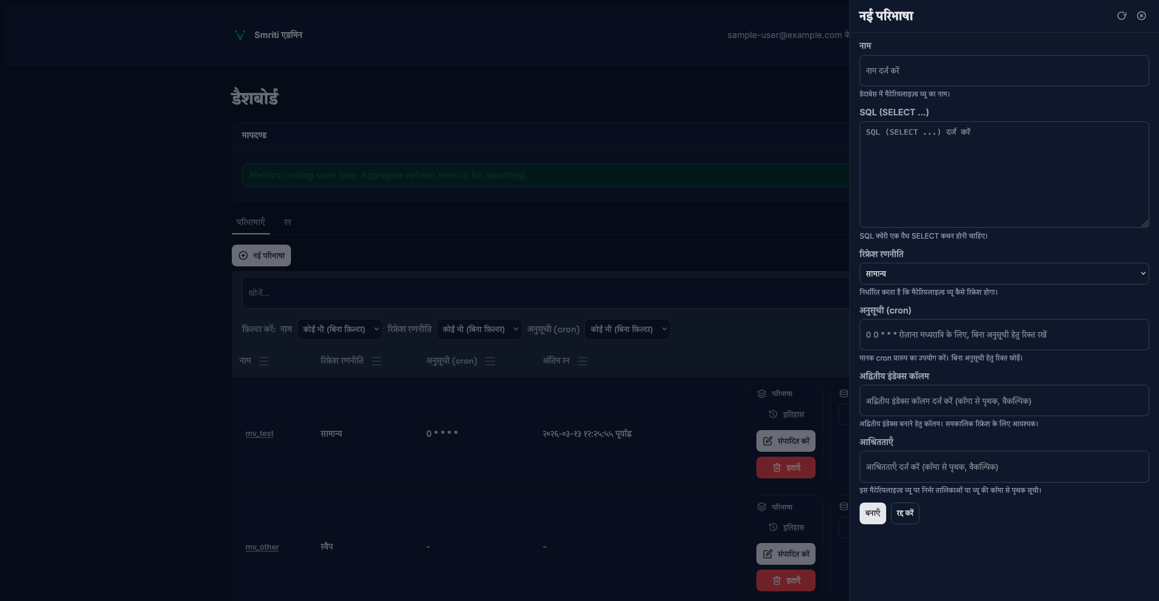The width and height of the screenshot is (1159, 601).
Task: Click the नाम column menu icon
Action: tap(264, 361)
